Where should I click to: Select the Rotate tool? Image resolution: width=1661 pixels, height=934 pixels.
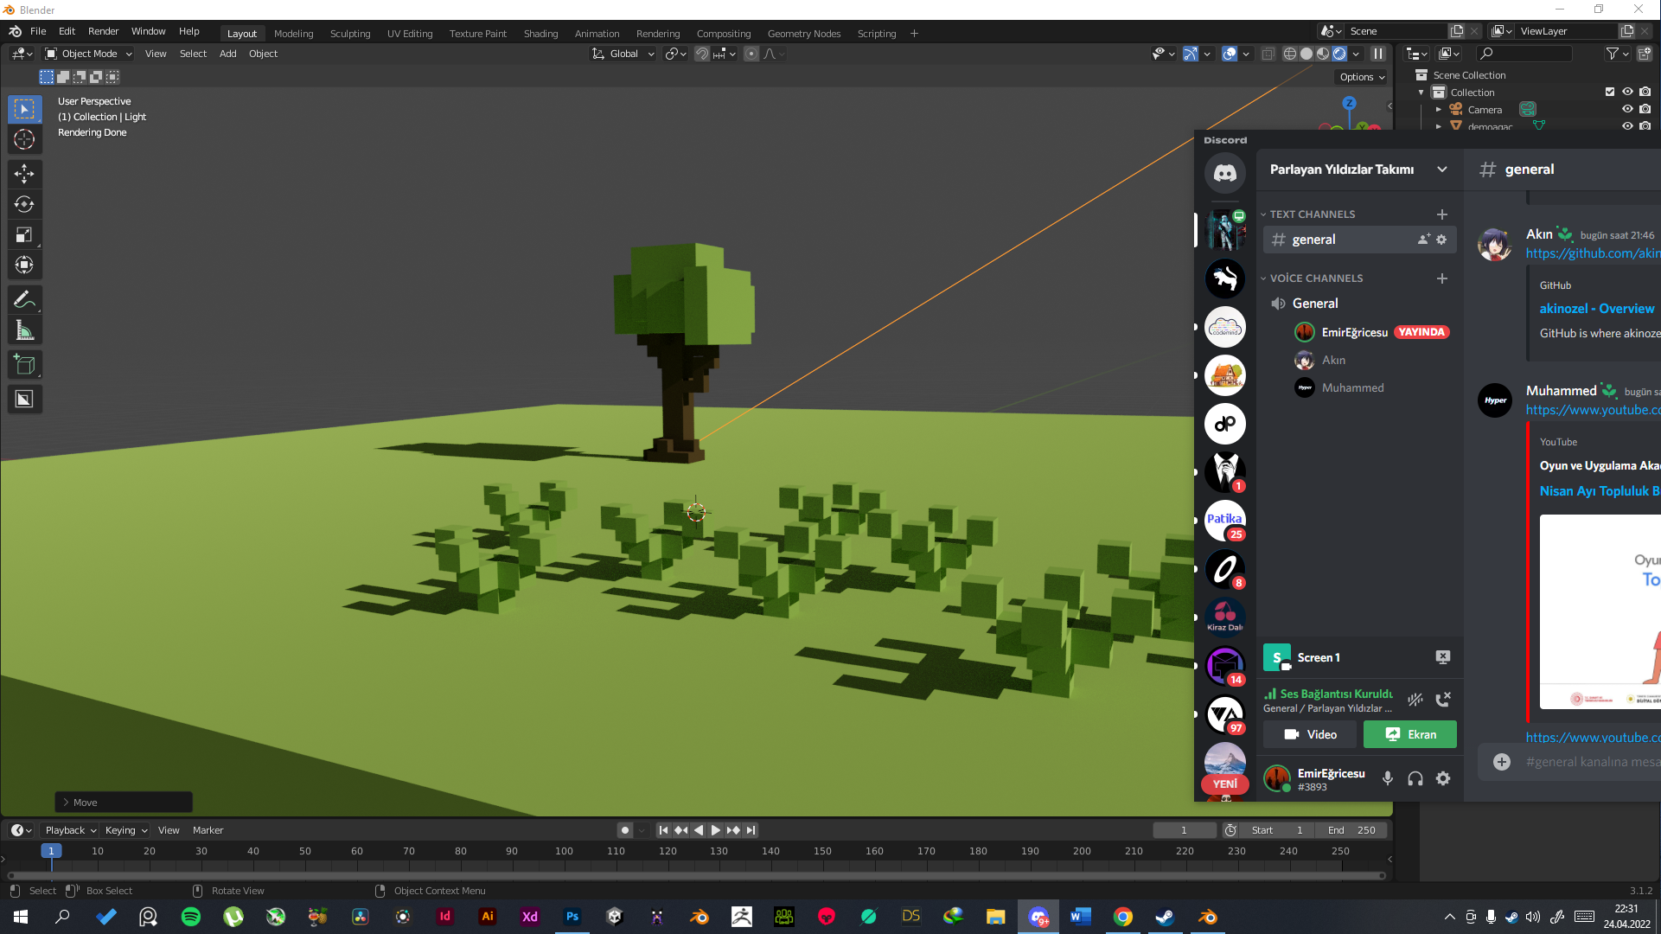click(24, 204)
